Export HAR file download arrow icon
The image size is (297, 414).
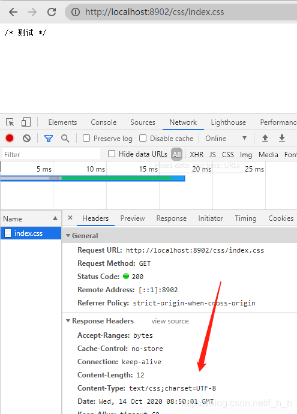click(x=282, y=138)
